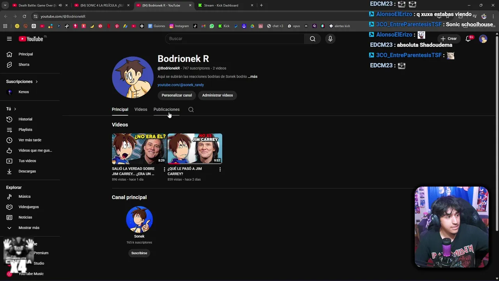Click the page vertical scrollbar
This screenshot has height=281, width=499.
(497, 133)
